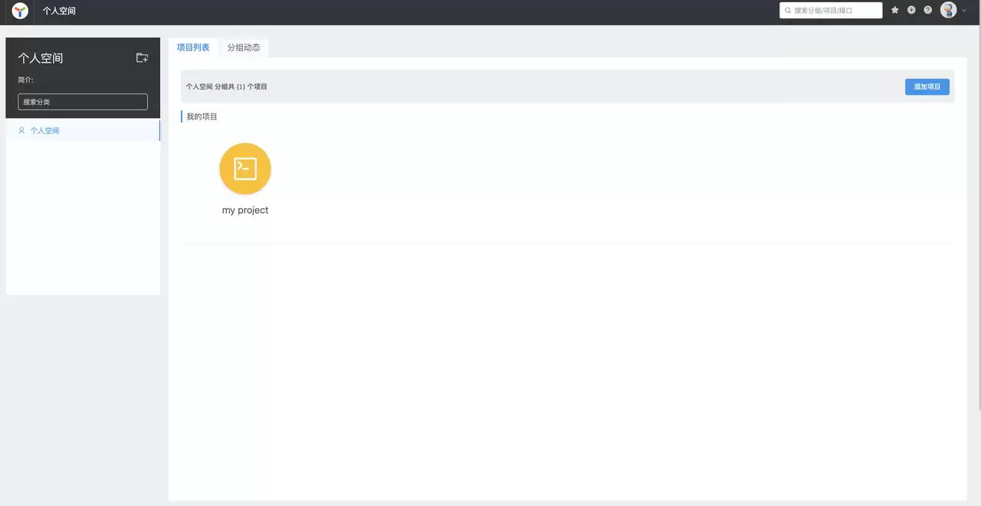Click the 添加项目 button

pyautogui.click(x=927, y=87)
